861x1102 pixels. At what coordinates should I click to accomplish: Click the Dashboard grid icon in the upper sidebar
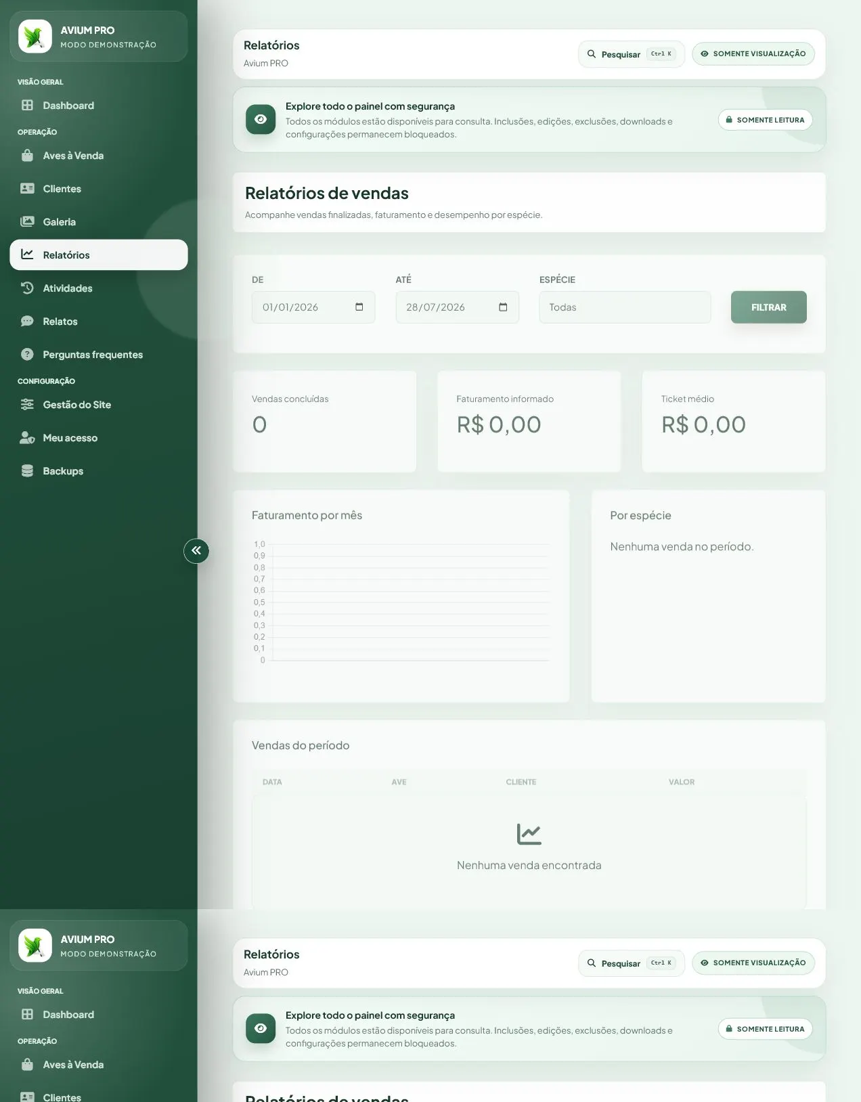coord(27,105)
